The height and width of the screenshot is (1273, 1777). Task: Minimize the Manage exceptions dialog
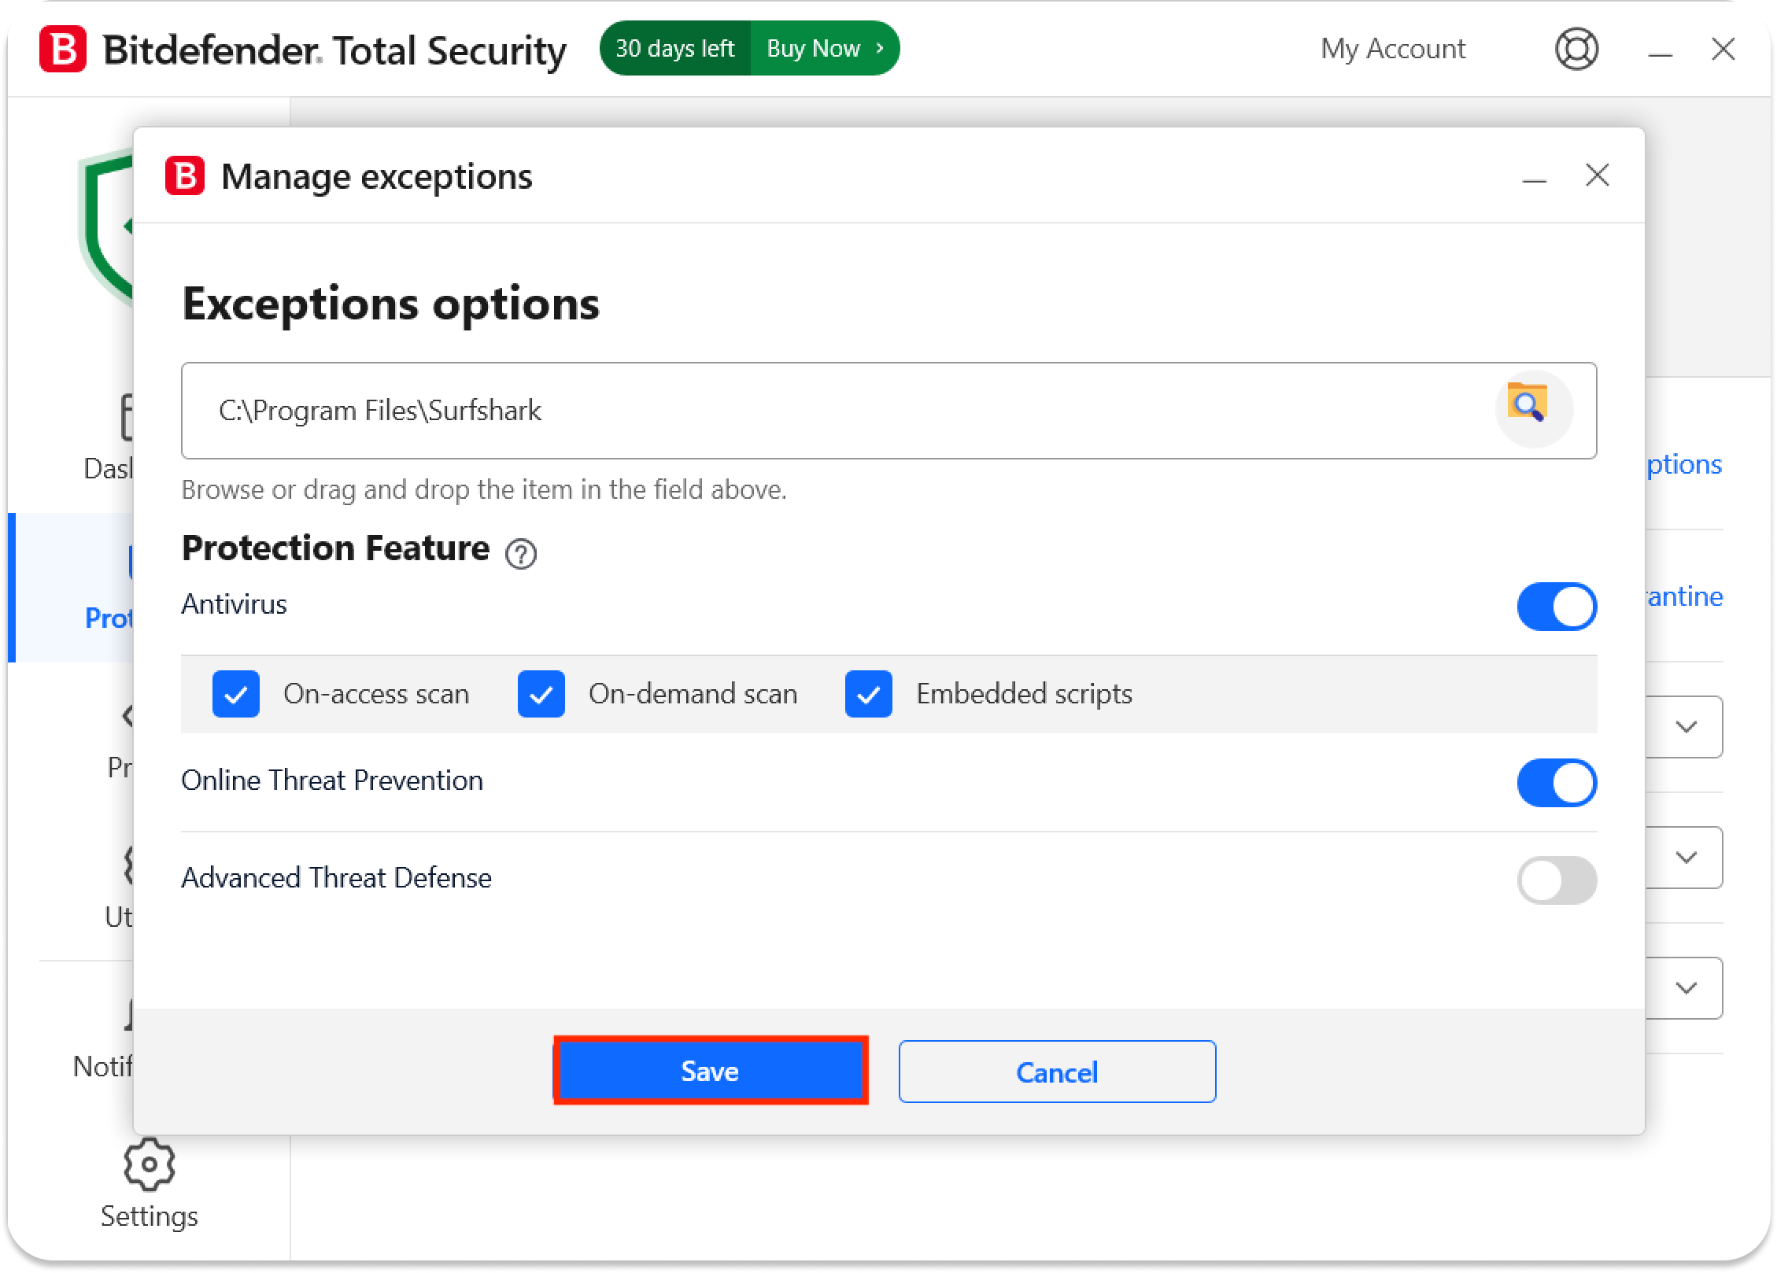(1534, 180)
